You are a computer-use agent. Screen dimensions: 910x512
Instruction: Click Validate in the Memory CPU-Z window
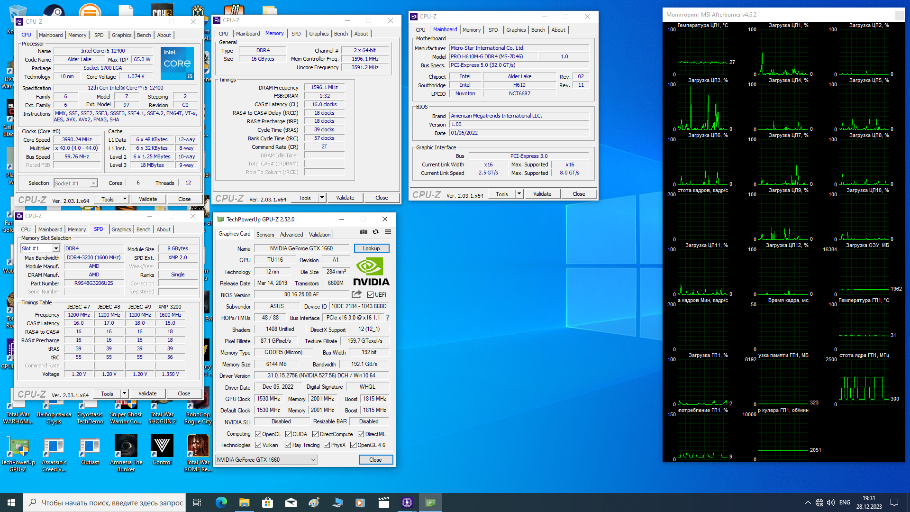345,198
